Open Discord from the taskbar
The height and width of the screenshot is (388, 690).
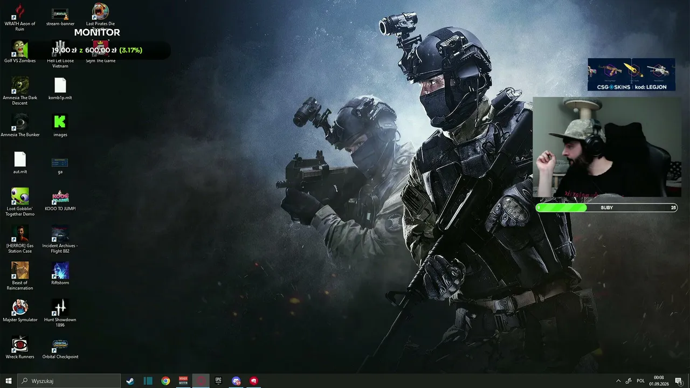click(236, 381)
